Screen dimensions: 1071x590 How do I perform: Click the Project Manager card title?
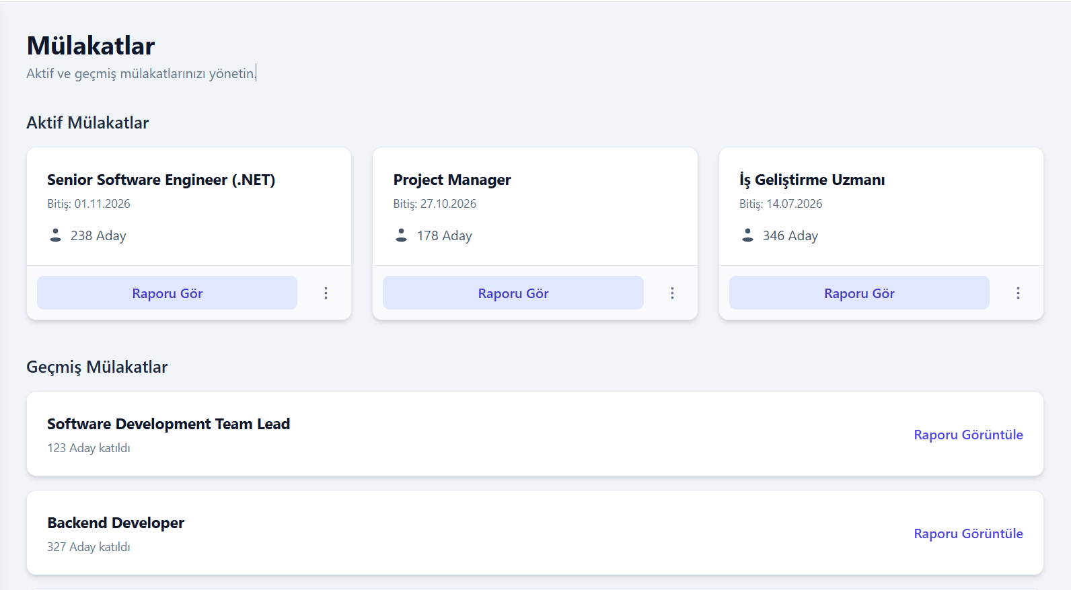click(x=452, y=180)
